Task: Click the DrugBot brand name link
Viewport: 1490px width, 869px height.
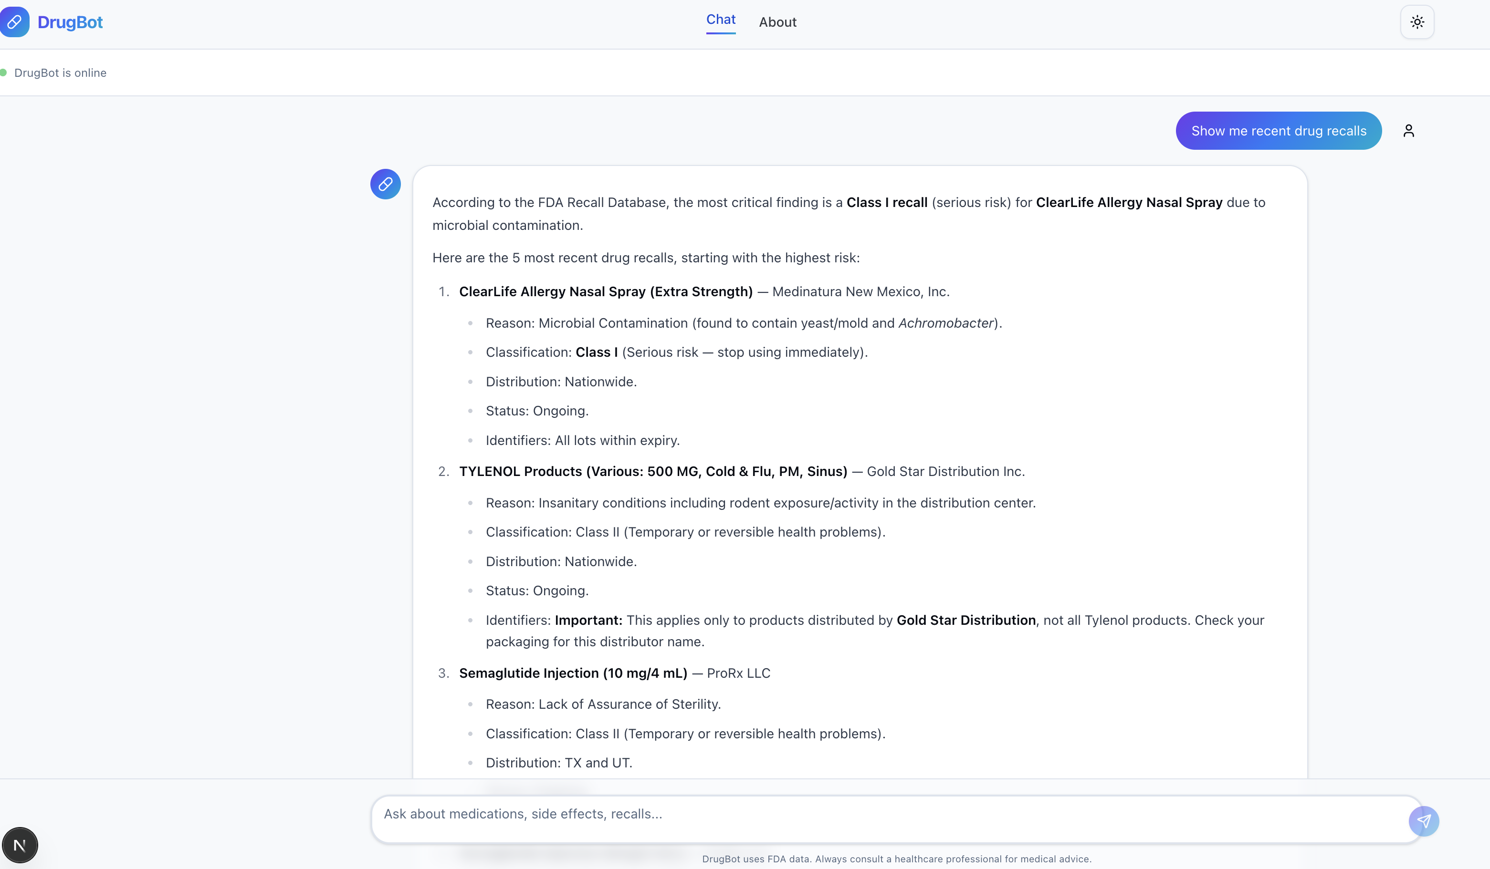Action: tap(70, 22)
